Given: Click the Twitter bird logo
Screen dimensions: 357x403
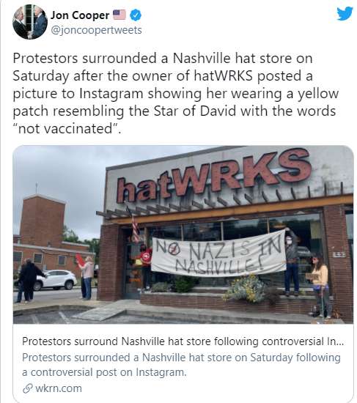Looking at the screenshot, I should click(345, 13).
